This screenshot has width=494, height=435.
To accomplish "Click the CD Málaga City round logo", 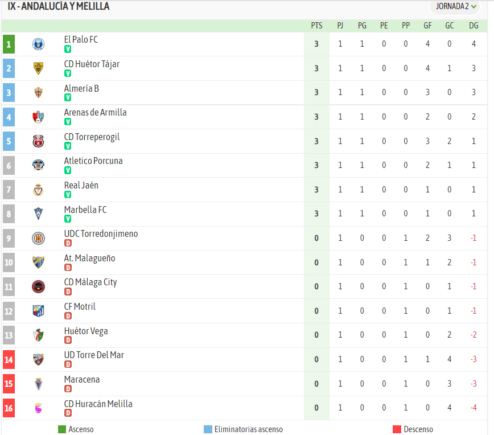I will pos(38,286).
